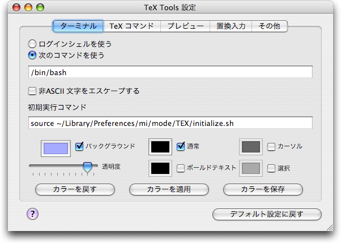This screenshot has height=244, width=341.
Task: Go to the 置換入力 tab
Action: (x=231, y=26)
